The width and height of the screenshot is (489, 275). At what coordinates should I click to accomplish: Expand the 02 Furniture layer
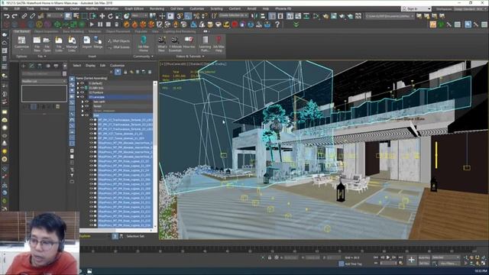coord(78,92)
